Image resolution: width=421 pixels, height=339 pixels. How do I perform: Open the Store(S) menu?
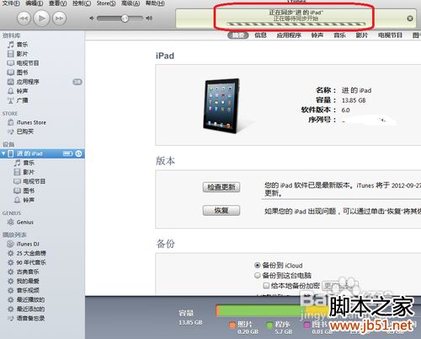click(x=106, y=3)
